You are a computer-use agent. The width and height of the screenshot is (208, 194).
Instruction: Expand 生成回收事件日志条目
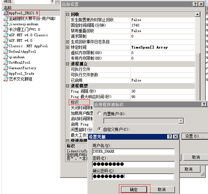[68, 42]
